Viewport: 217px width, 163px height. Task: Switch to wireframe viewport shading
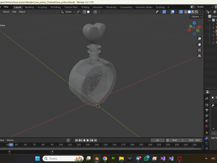tap(186, 12)
